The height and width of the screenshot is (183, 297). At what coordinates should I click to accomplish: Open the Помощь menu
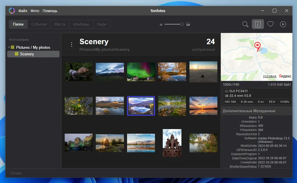50,11
